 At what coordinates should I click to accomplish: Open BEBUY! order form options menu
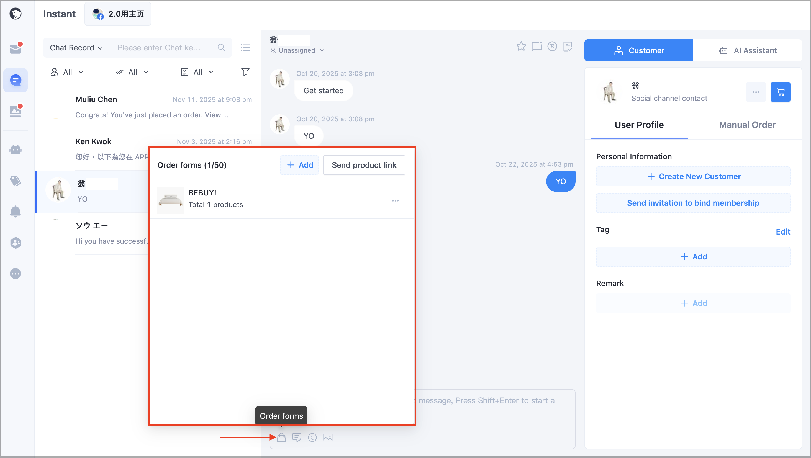coord(396,200)
